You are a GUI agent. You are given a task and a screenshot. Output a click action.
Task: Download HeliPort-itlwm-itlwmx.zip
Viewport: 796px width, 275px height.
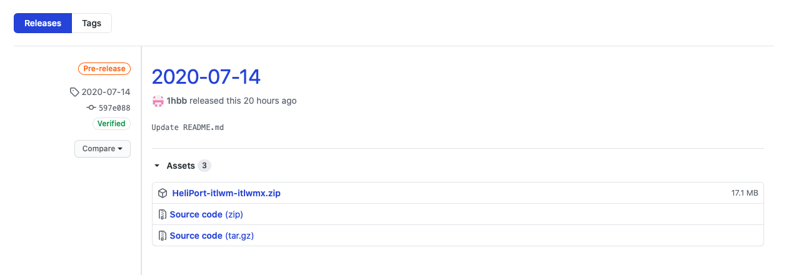(226, 193)
